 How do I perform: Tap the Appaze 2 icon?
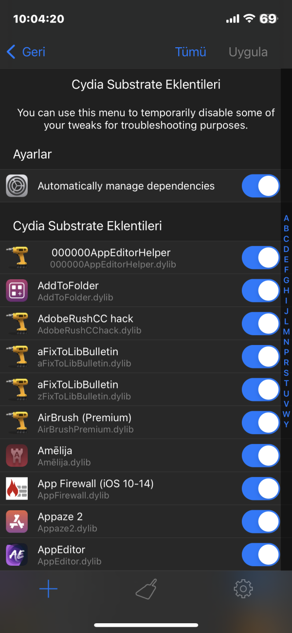(x=17, y=522)
